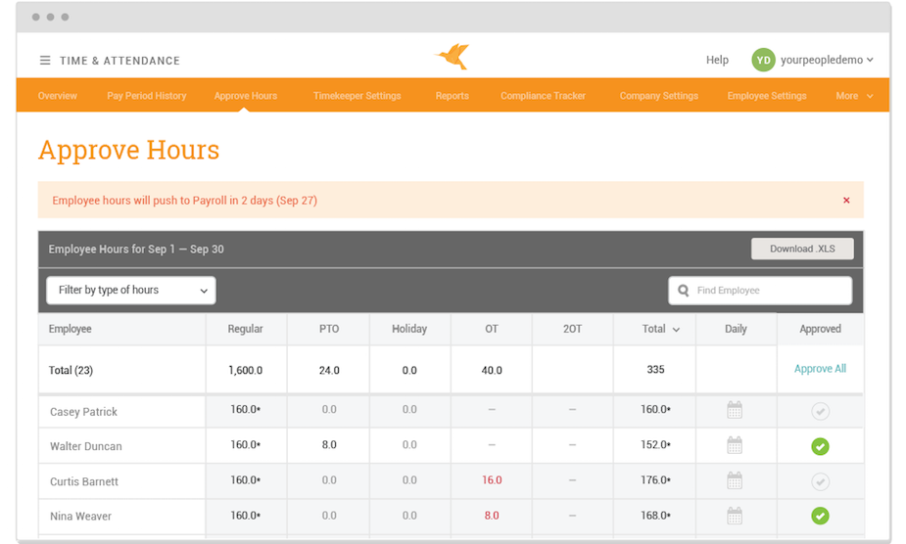Viewport: 906px width, 544px height.
Task: Open the Help link
Action: (x=717, y=60)
